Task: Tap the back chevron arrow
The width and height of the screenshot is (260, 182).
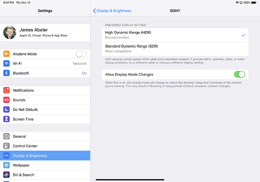Action: [94, 11]
